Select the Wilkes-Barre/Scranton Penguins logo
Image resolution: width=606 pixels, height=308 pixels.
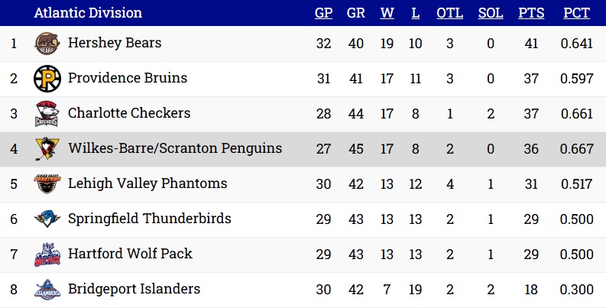click(47, 149)
